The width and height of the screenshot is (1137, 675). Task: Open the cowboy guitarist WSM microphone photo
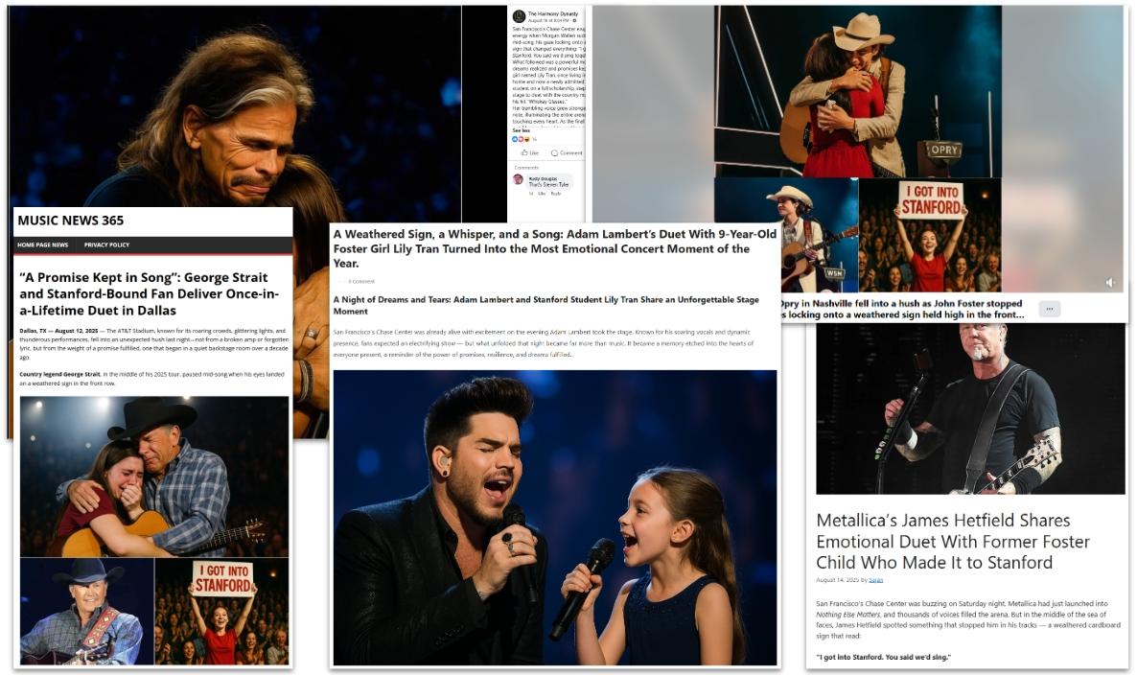click(x=786, y=235)
